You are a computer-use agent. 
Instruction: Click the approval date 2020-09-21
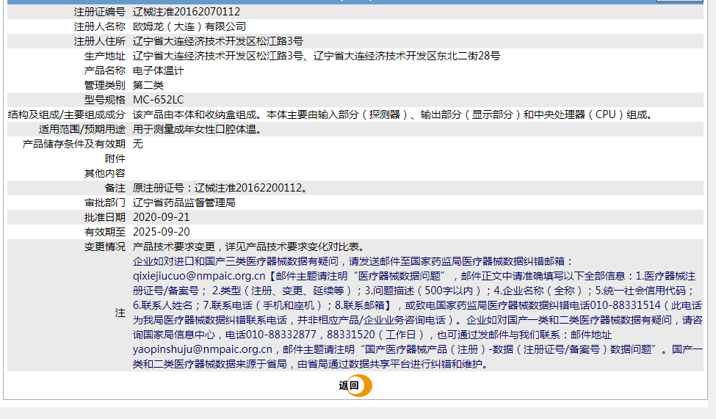tap(162, 217)
